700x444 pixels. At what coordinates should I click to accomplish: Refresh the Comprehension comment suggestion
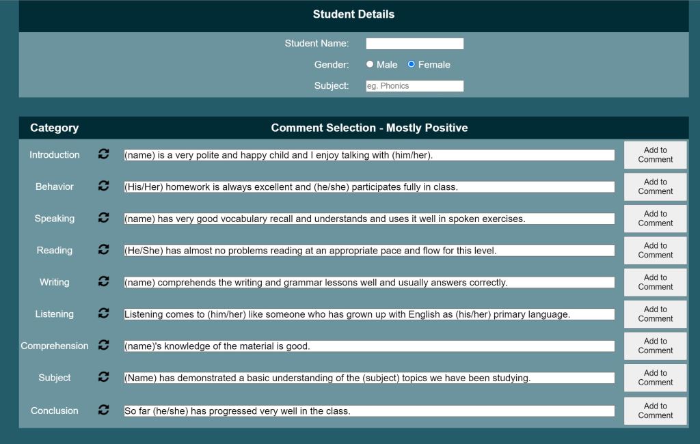pos(103,346)
